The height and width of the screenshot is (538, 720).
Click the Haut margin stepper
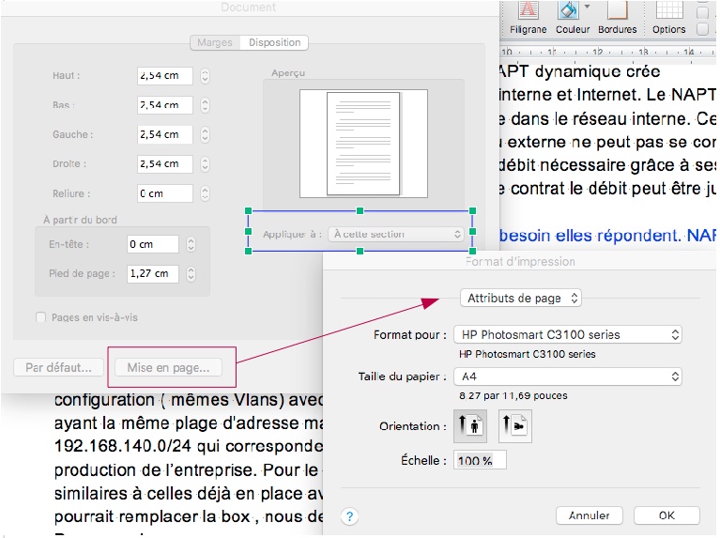click(205, 76)
